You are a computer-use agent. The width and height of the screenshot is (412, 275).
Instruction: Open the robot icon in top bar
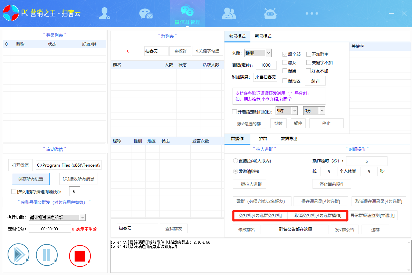tap(270, 14)
